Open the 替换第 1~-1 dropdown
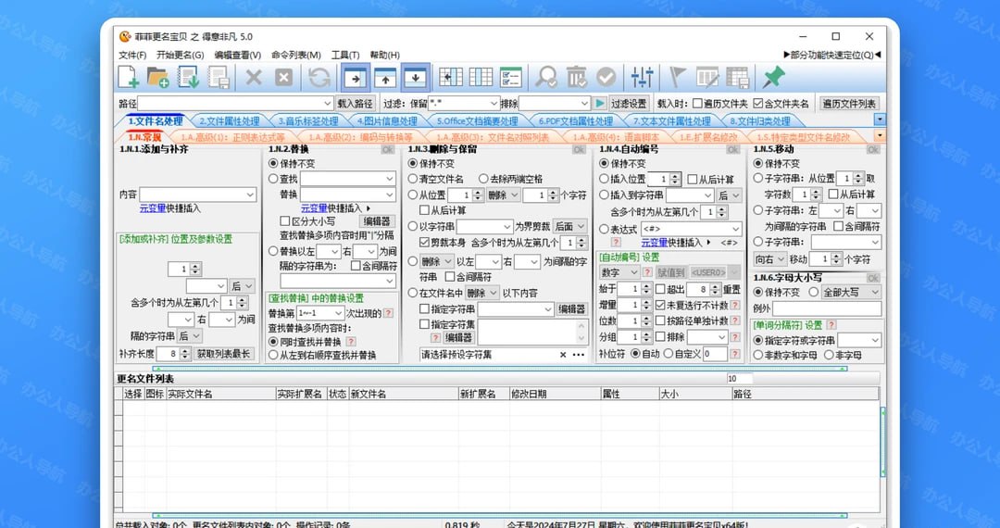Screen dimensions: 1000x528 (338, 313)
